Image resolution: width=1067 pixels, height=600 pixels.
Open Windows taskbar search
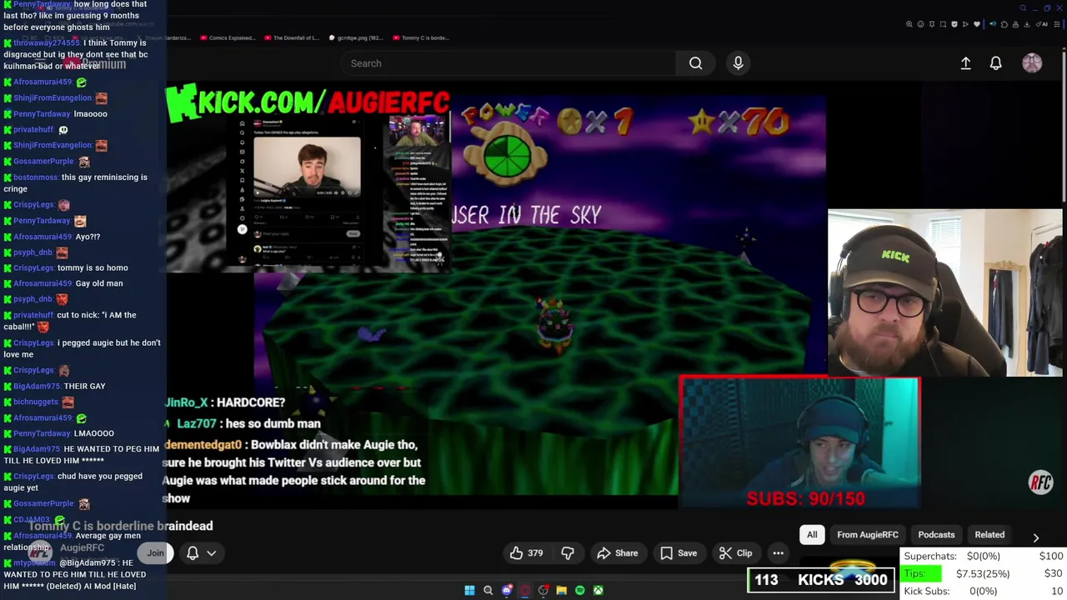488,591
